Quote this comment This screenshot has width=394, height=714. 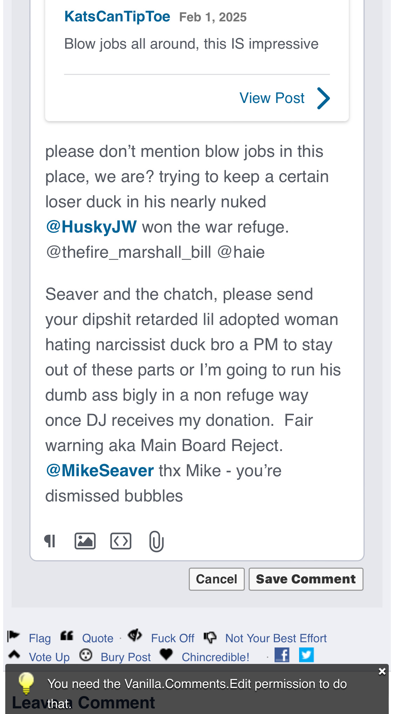coord(97,638)
